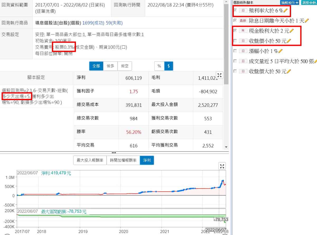Click edit pencil for 漲幅小於 1 %
The image size is (317, 235).
280,51
